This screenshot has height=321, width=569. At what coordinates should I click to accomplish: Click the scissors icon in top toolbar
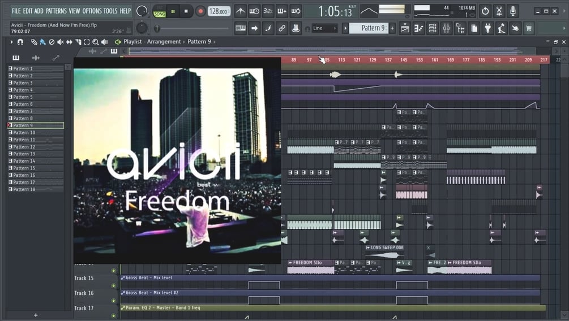(499, 11)
